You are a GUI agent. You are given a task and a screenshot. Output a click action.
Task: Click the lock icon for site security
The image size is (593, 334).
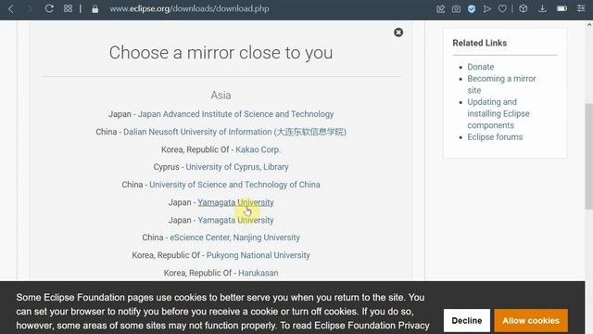(x=95, y=9)
